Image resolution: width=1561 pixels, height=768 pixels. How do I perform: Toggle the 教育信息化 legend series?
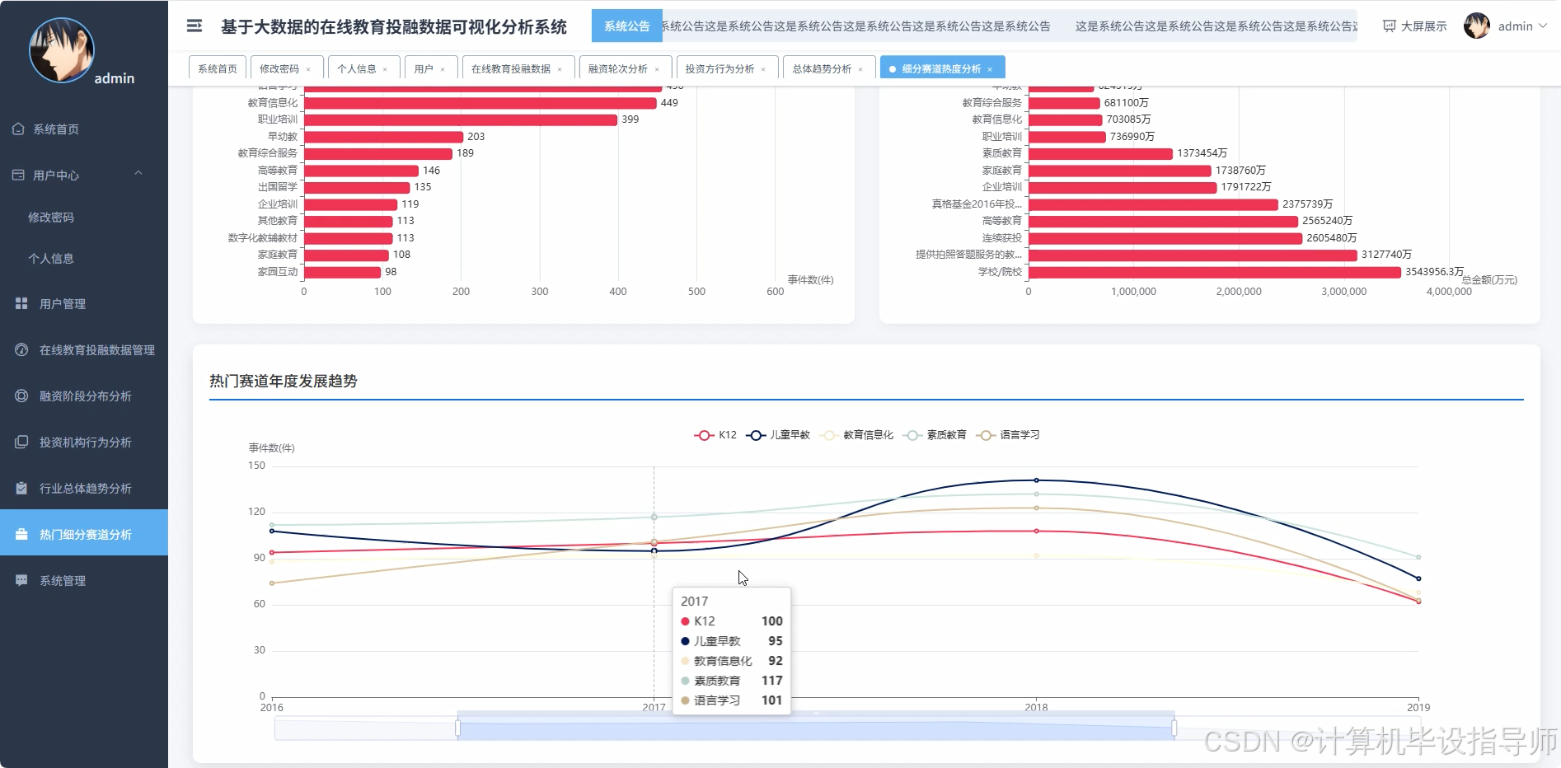click(856, 435)
